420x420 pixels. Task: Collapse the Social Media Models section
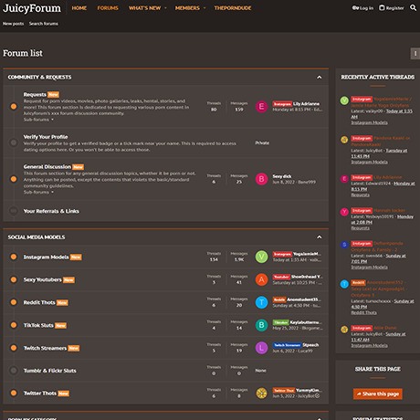[x=319, y=237]
